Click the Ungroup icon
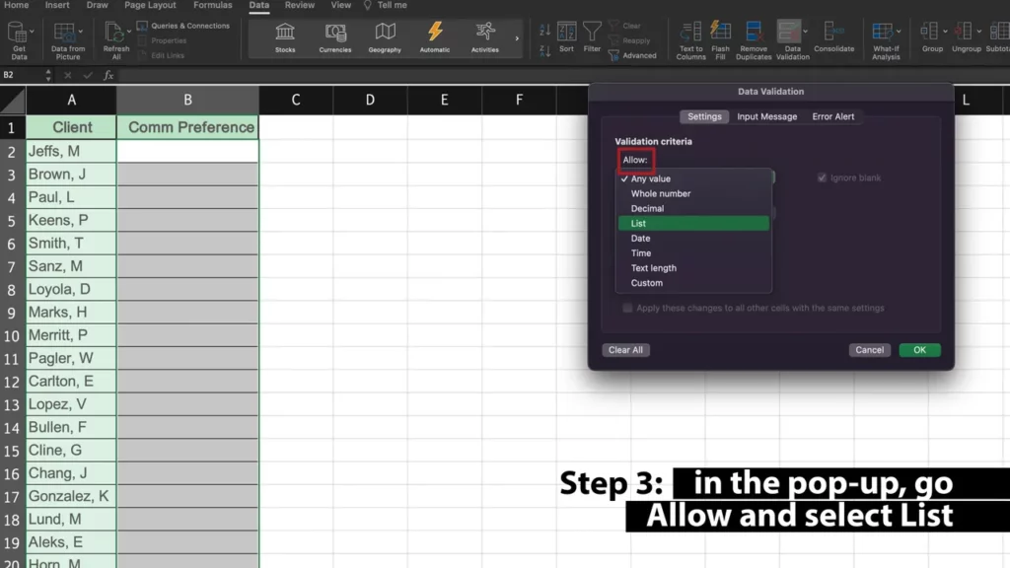The height and width of the screenshot is (568, 1010). click(x=963, y=31)
